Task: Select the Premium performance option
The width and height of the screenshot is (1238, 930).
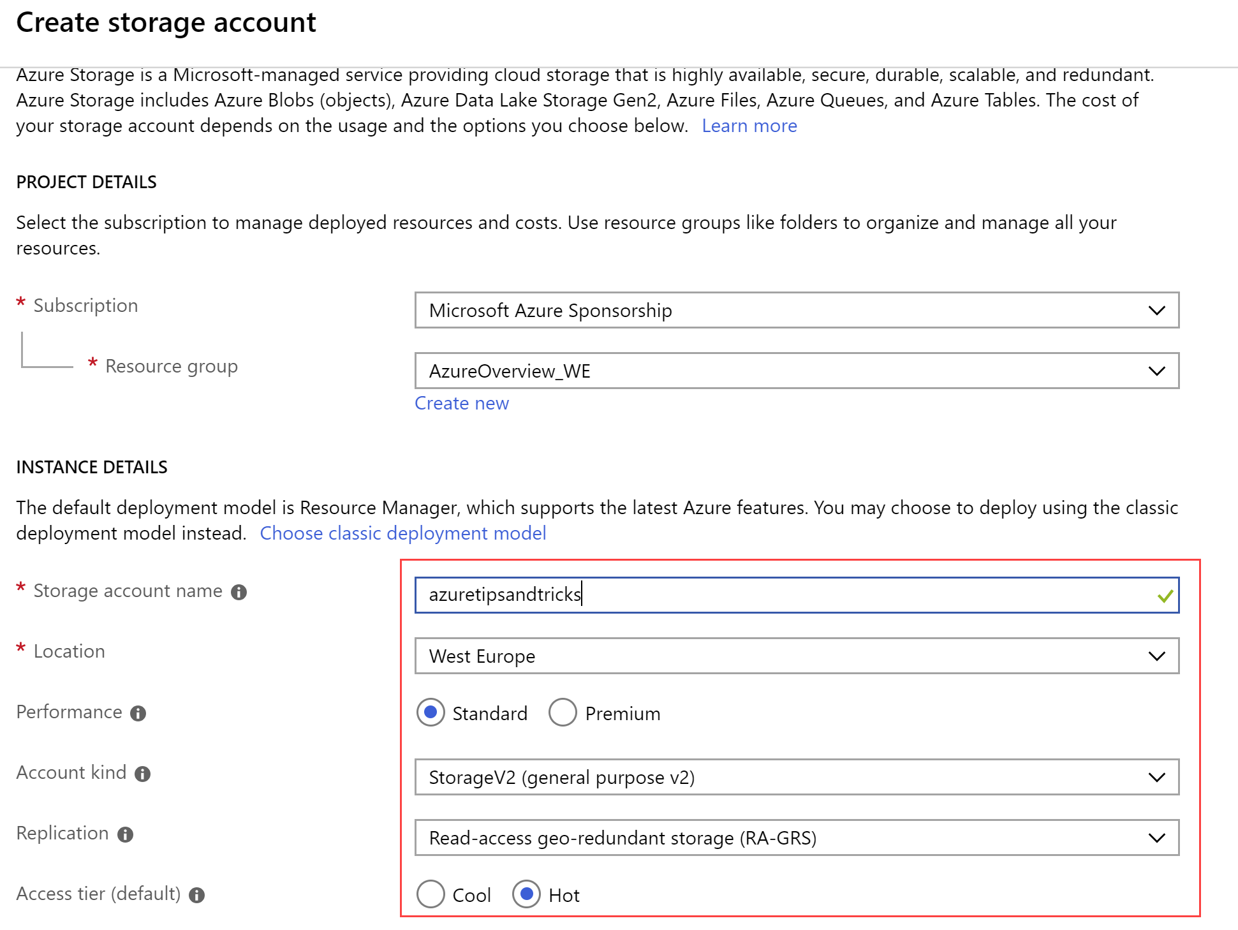Action: point(563,712)
